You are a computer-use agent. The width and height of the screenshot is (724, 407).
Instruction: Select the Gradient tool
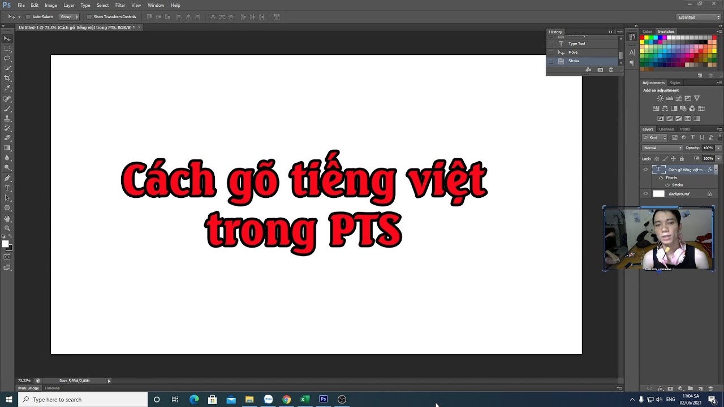pyautogui.click(x=7, y=148)
